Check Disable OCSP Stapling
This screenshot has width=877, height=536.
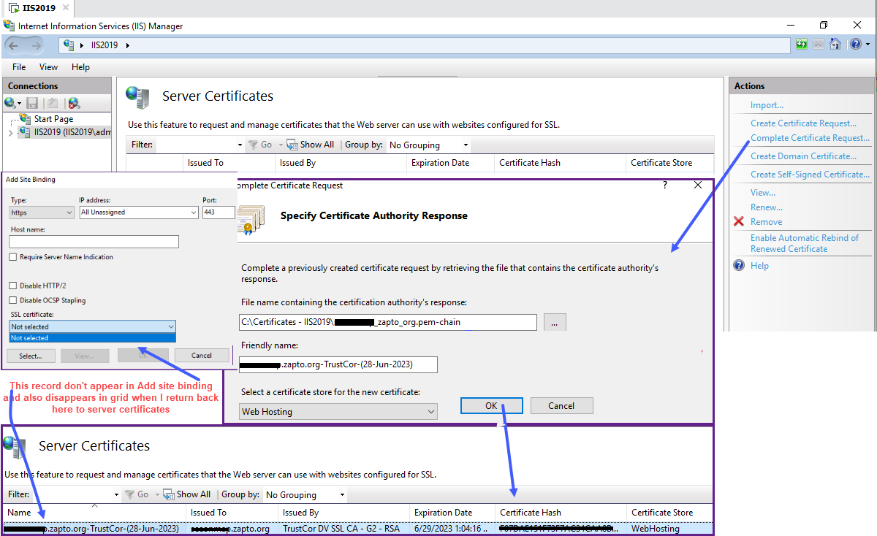point(13,300)
